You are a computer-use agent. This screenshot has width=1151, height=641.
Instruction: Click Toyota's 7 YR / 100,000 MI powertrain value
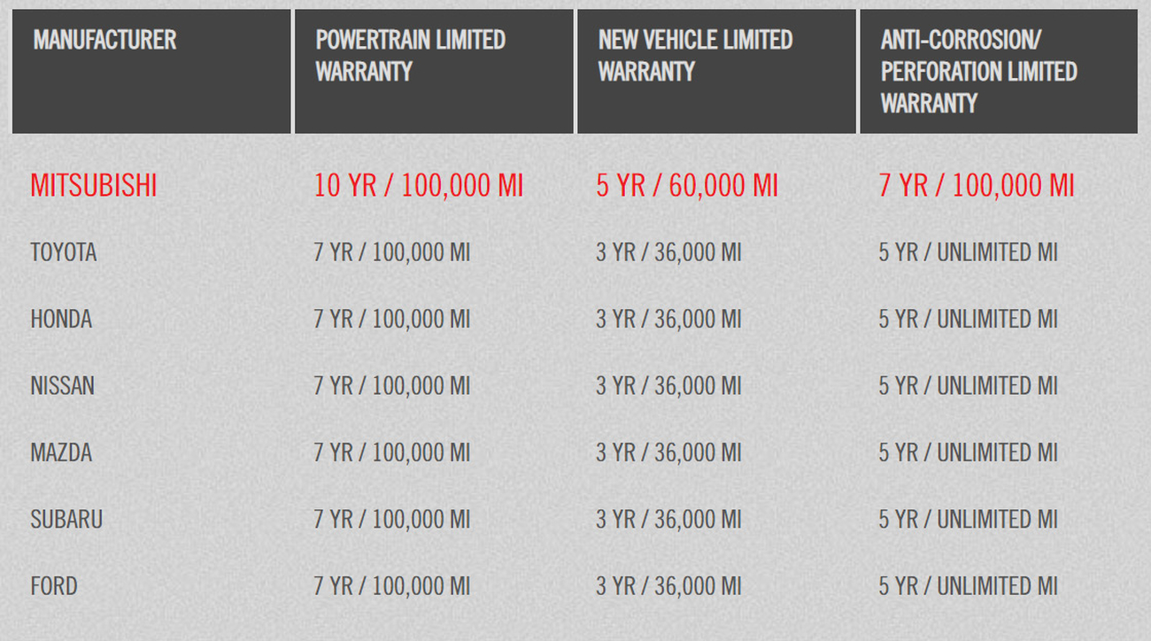click(392, 252)
